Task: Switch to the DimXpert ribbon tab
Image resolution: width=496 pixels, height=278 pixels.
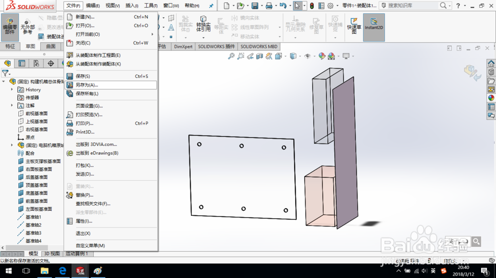Action: [x=183, y=46]
